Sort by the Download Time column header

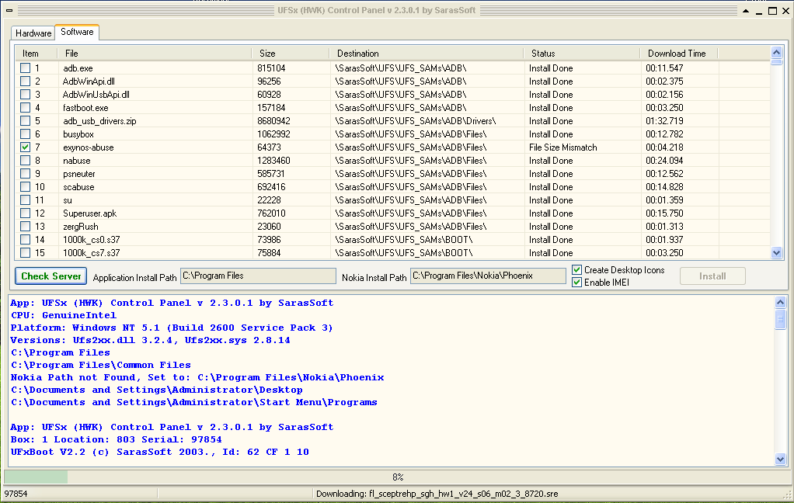(679, 53)
